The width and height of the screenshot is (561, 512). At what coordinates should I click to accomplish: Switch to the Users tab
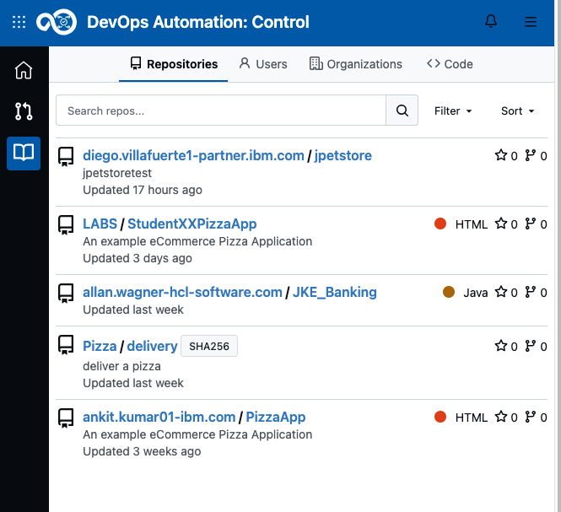click(263, 64)
